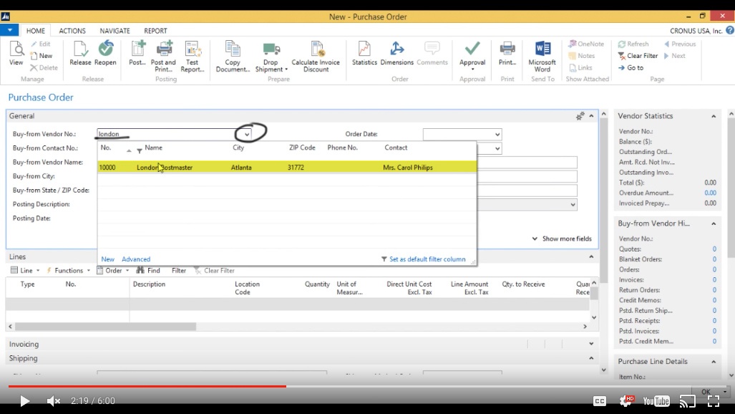735x414 pixels.
Task: Open OneNote attachment
Action: (x=586, y=44)
